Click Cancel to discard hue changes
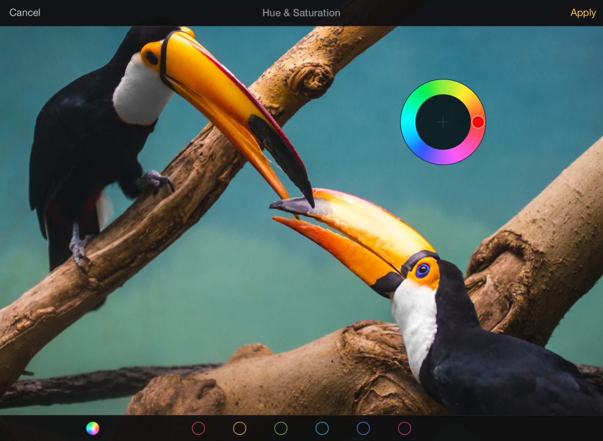Image resolution: width=603 pixels, height=441 pixels. (25, 13)
